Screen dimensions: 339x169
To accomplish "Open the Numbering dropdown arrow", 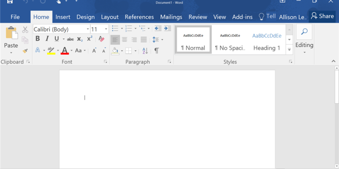I will coord(135,28).
